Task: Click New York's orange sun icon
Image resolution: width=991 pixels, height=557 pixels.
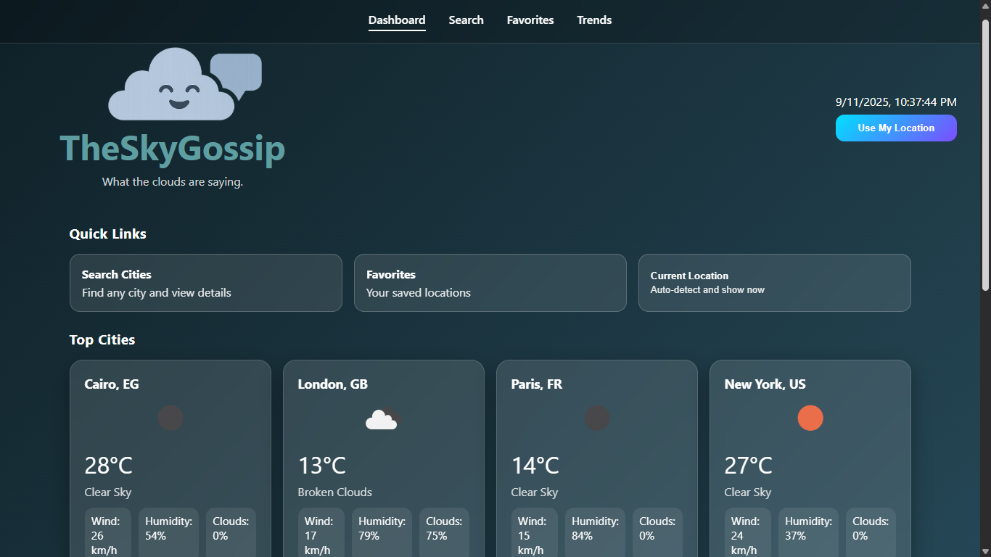Action: pyautogui.click(x=810, y=418)
